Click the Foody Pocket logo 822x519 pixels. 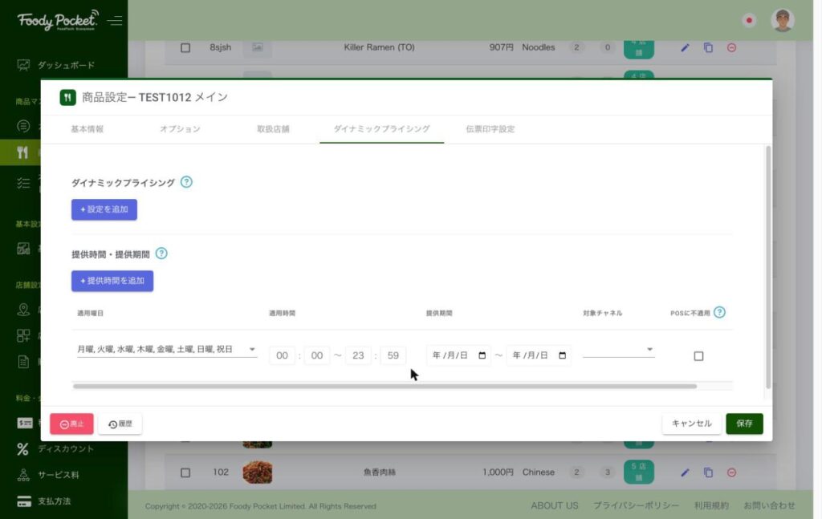58,20
